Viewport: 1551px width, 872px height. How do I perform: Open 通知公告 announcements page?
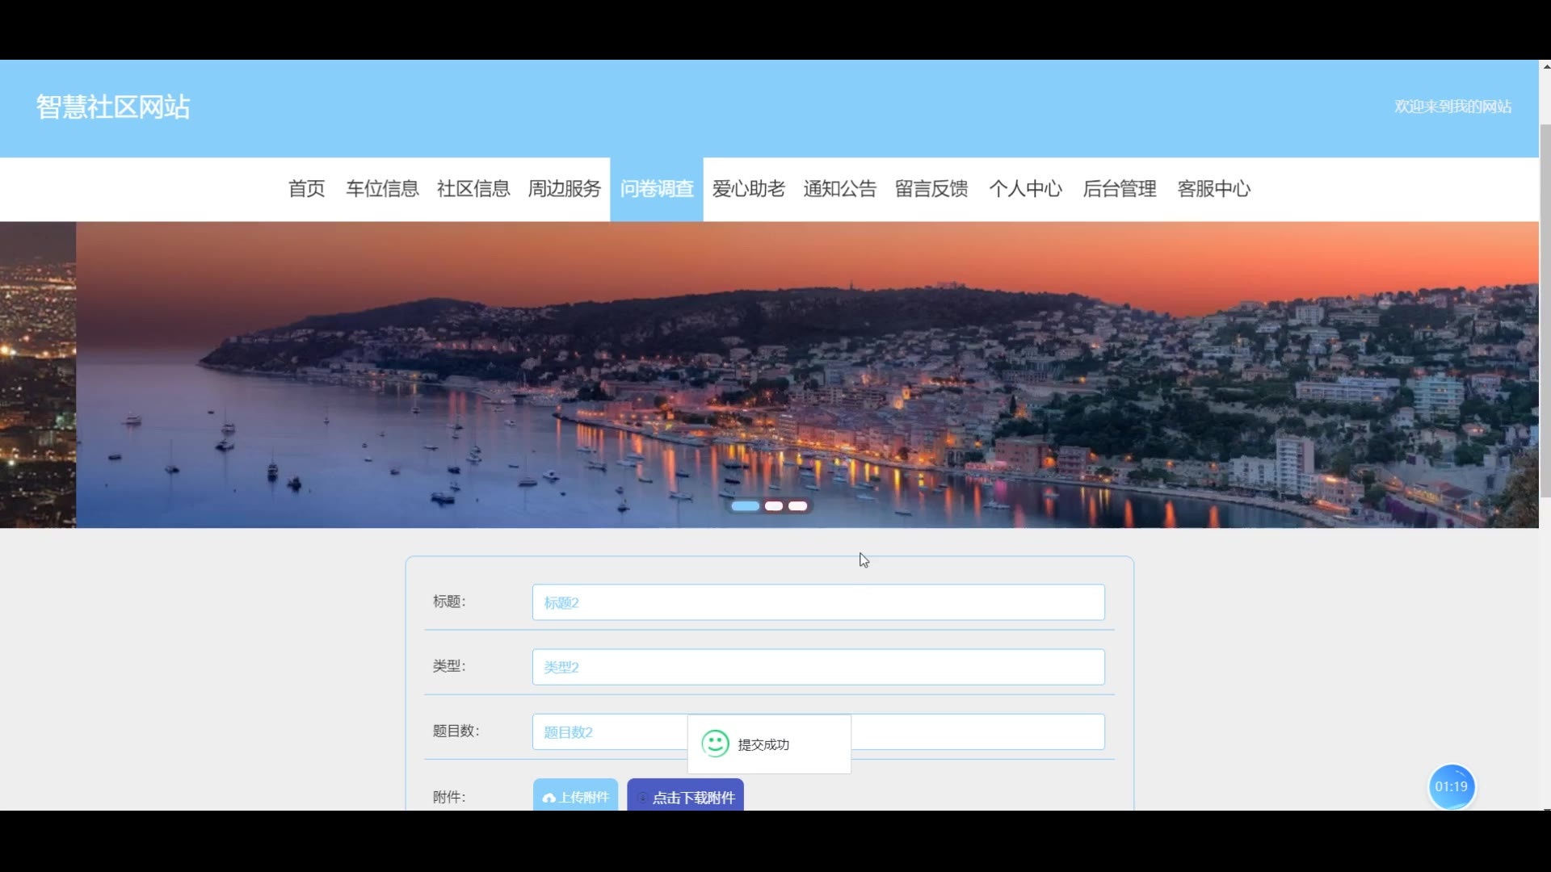tap(839, 189)
